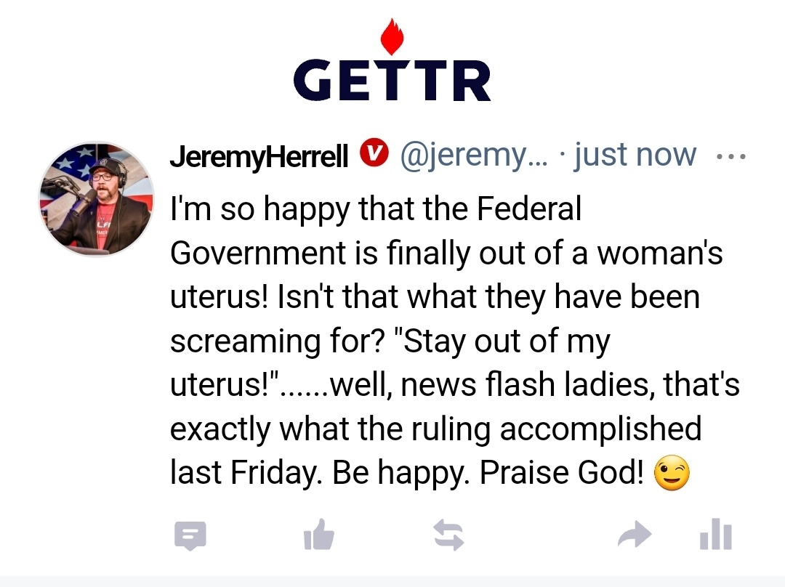Open the three-dot post options menu
785x587 pixels.
coord(731,157)
